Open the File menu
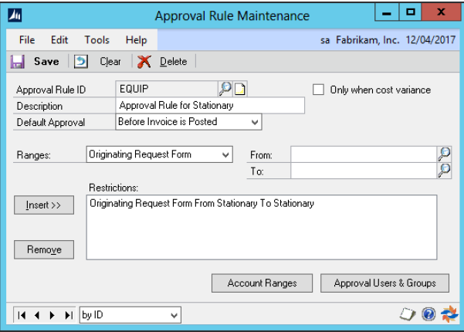 pyautogui.click(x=27, y=39)
